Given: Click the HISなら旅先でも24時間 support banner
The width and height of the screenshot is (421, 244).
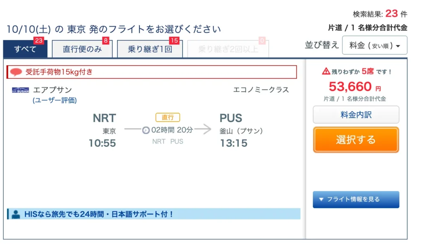Looking at the screenshot, I should pyautogui.click(x=154, y=214).
